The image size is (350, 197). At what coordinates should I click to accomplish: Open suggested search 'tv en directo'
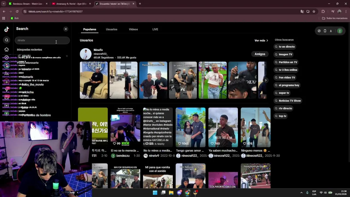point(285,47)
